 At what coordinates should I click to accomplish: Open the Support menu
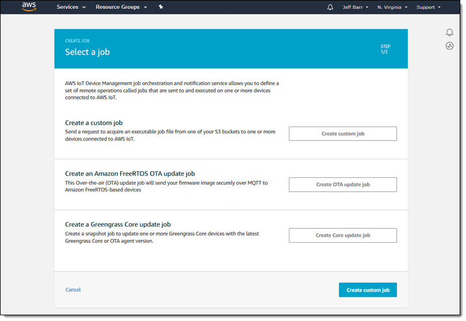point(428,7)
